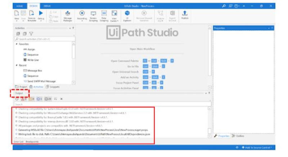The height and width of the screenshot is (157, 288).
Task: Select the Sequence activity under Favorites
Action: (31, 55)
